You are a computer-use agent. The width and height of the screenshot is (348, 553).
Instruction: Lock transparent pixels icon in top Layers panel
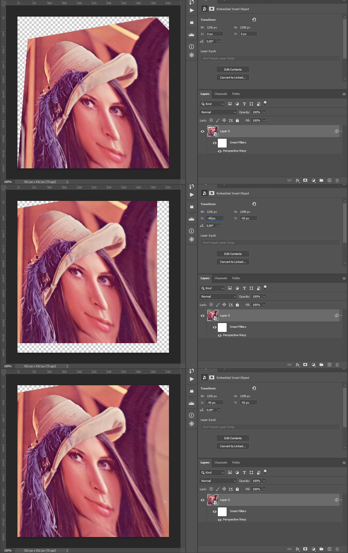(x=211, y=121)
